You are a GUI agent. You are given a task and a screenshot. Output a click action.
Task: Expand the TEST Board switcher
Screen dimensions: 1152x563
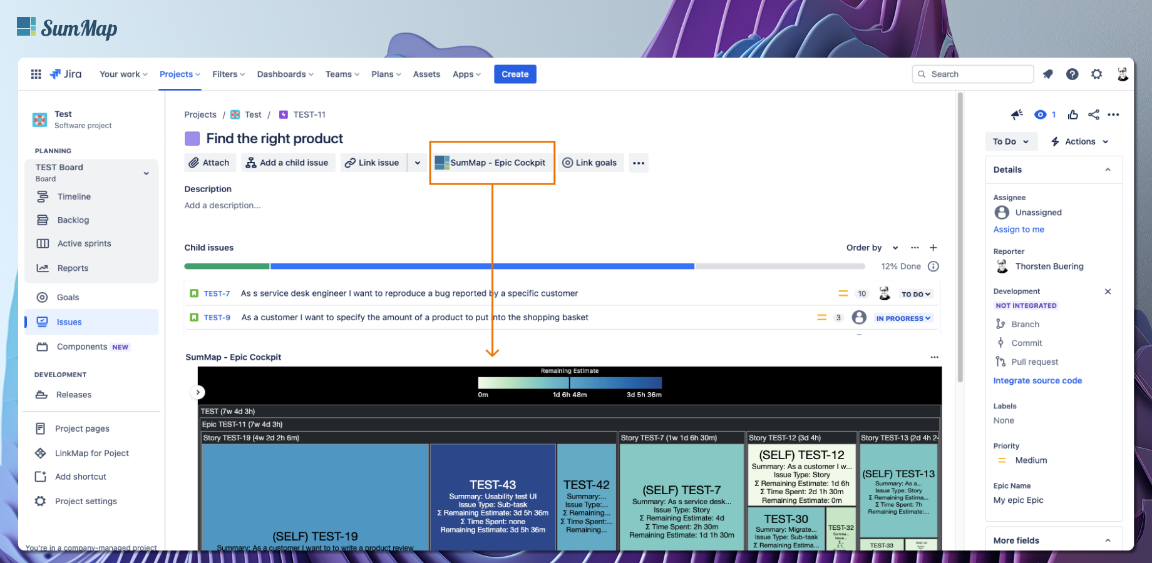[x=146, y=173]
